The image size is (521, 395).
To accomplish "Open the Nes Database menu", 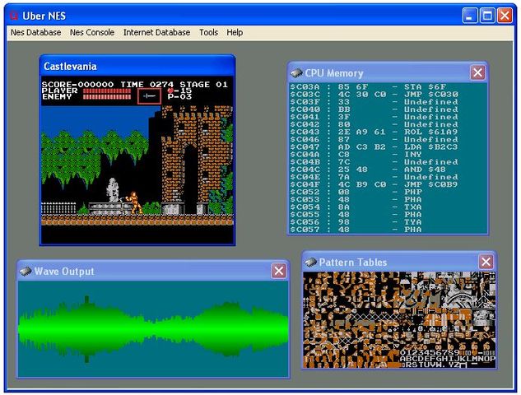I will click(x=36, y=33).
